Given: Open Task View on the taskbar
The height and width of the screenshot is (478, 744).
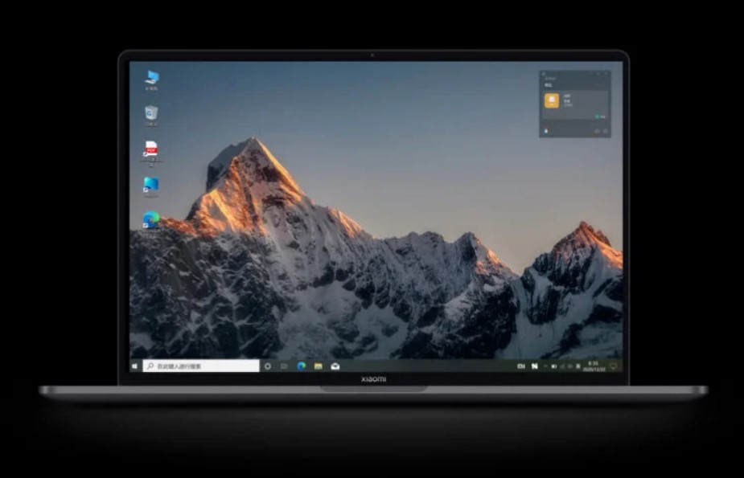Looking at the screenshot, I should (284, 366).
